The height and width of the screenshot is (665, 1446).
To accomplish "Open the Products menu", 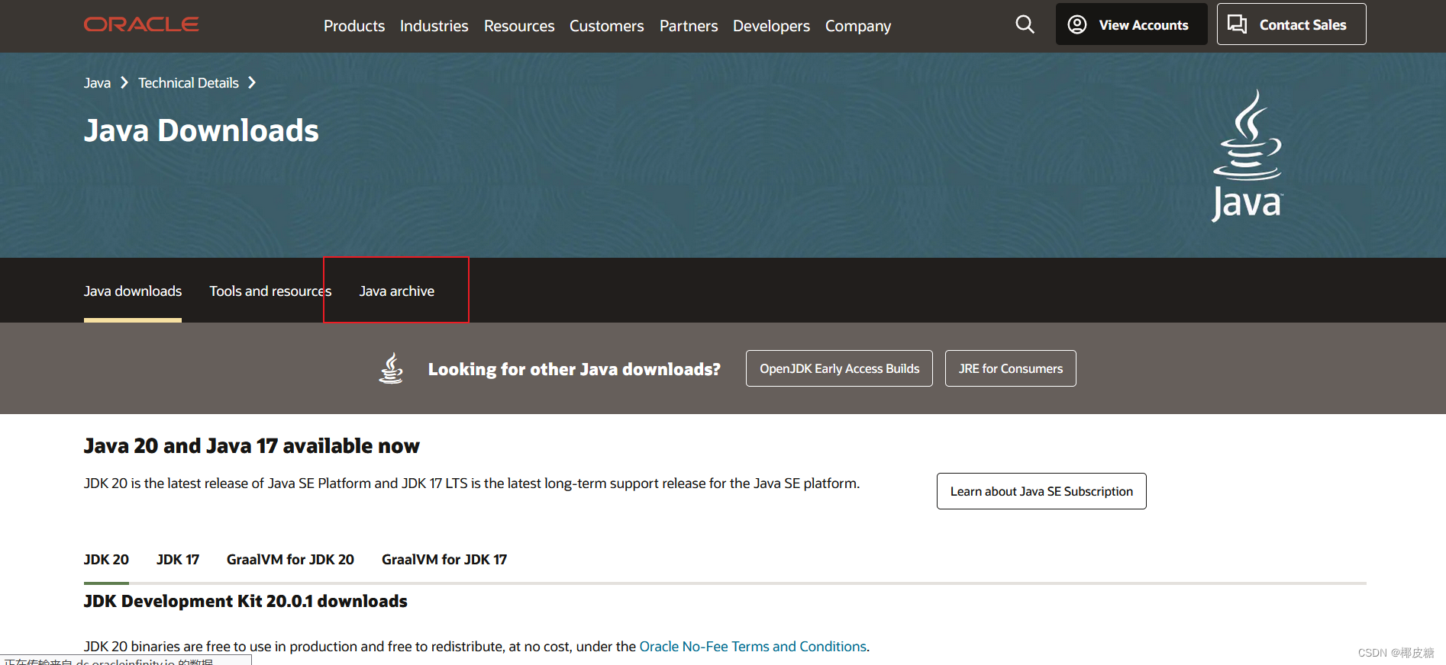I will coord(354,26).
